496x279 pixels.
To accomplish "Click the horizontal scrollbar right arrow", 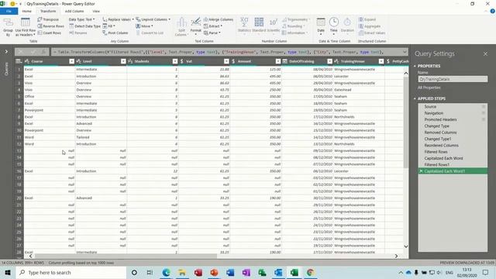I will click(396, 256).
